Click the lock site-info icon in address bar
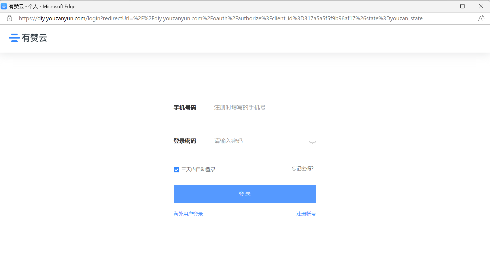Screen dimensions: 490x264 [x=9, y=18]
